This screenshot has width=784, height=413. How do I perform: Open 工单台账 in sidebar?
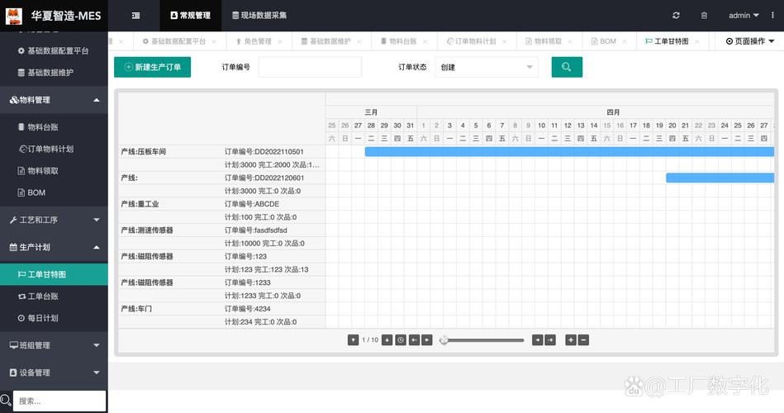point(54,297)
